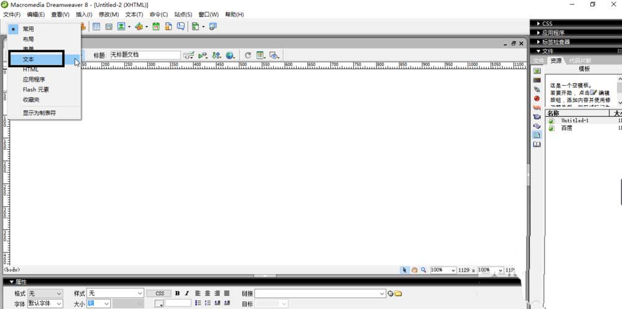The height and width of the screenshot is (309, 622).
Task: Open the 格式 format dropdown
Action: pos(45,293)
